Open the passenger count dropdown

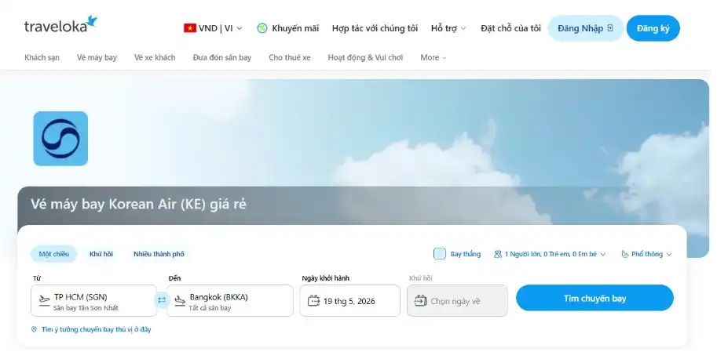(551, 254)
